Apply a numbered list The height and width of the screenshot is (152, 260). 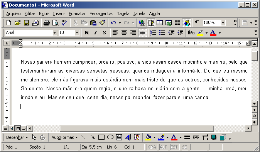pos(153,33)
